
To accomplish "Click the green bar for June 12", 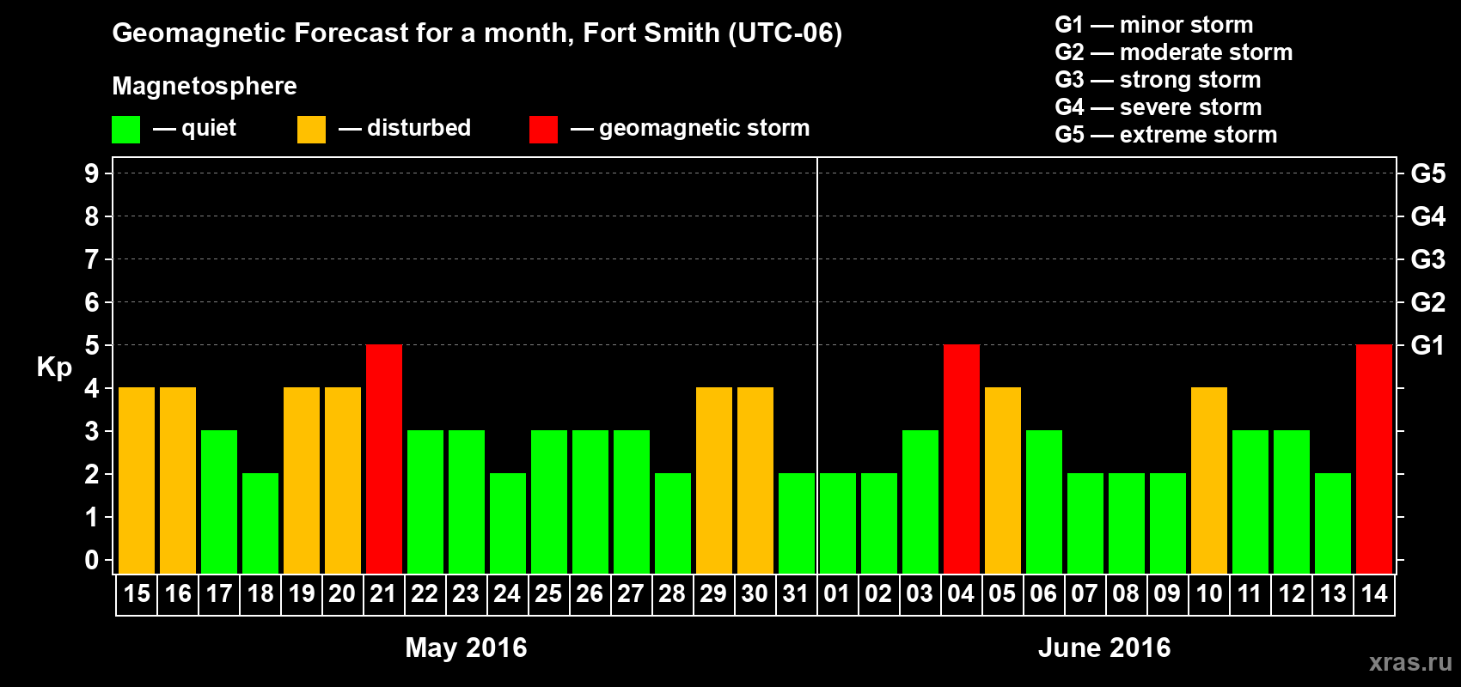I will tap(1292, 502).
